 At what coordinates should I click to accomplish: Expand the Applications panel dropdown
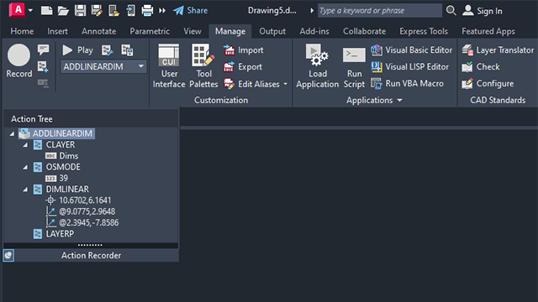coord(400,101)
